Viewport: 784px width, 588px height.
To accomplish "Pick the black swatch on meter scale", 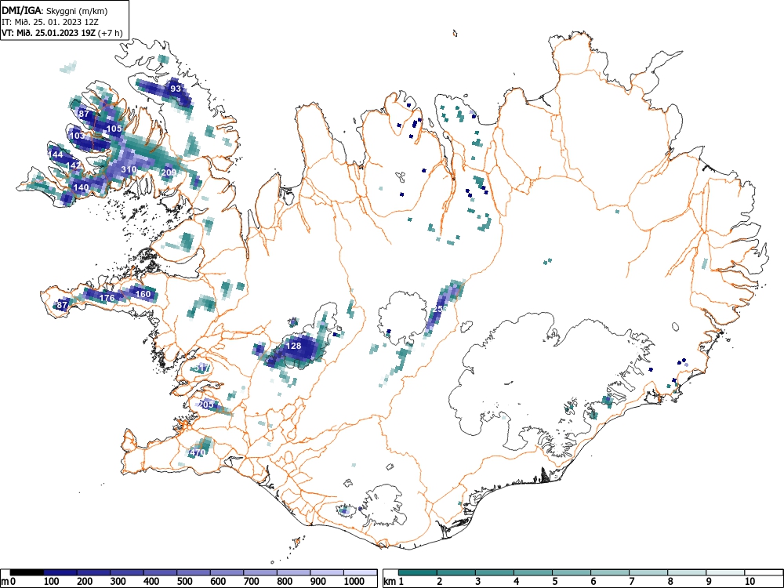I will [x=27, y=572].
